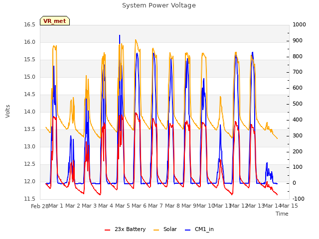Click the Volts y-axis label
The width and height of the screenshot is (319, 239).
click(8, 111)
